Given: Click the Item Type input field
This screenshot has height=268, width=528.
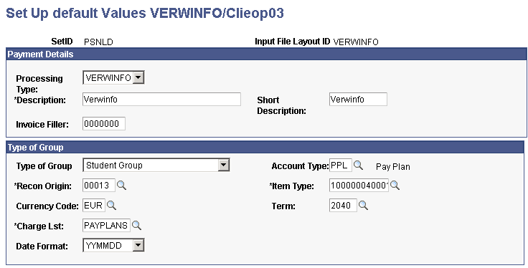Looking at the screenshot, I should (x=359, y=186).
